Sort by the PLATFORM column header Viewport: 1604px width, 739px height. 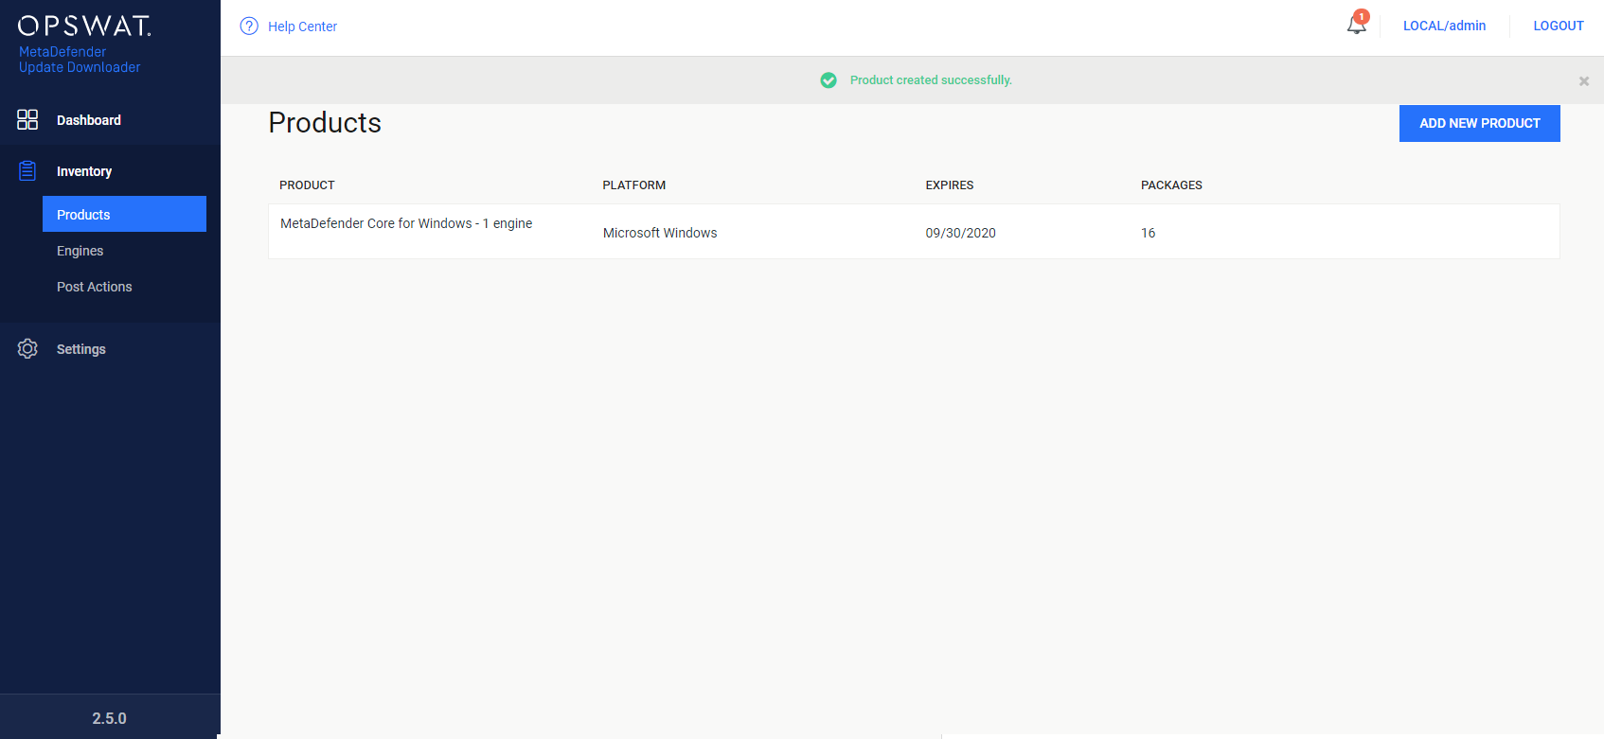633,185
